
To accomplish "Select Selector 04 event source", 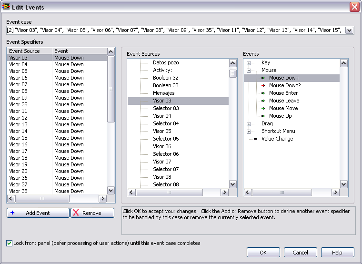I will point(166,123).
